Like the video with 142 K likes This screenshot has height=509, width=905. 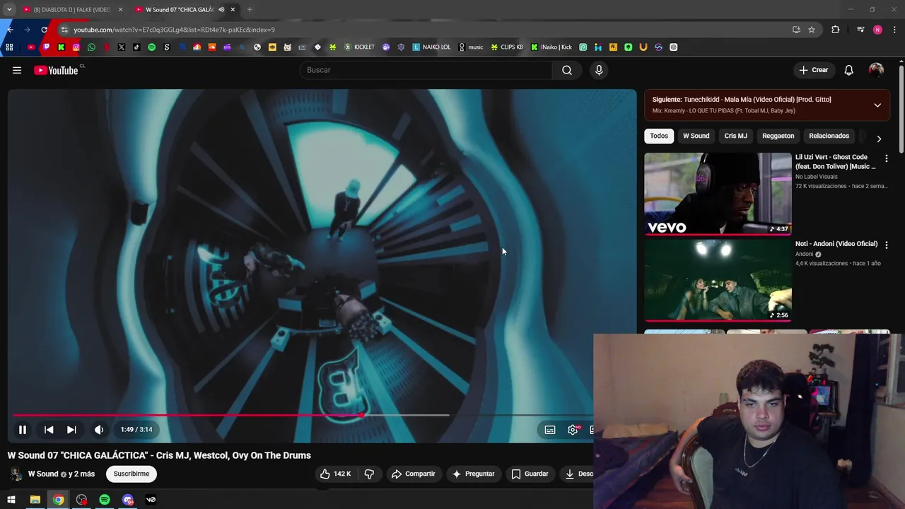point(335,474)
